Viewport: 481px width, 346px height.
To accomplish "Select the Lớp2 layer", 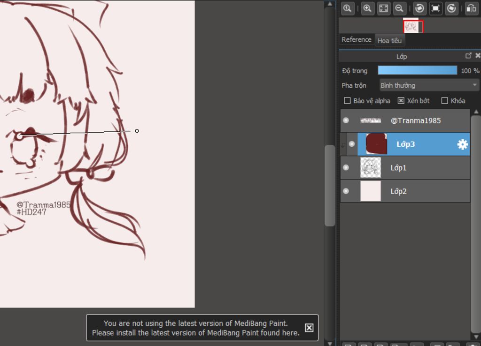I will click(x=405, y=191).
